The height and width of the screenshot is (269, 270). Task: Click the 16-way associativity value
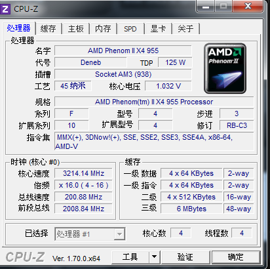pyautogui.click(x=239, y=197)
